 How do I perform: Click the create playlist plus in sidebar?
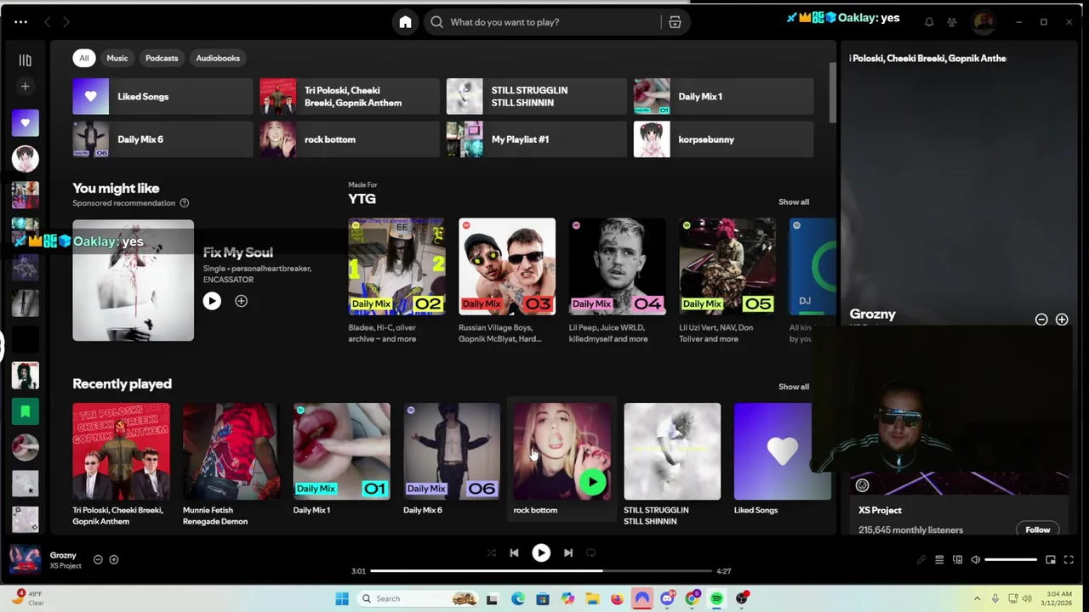[x=25, y=86]
